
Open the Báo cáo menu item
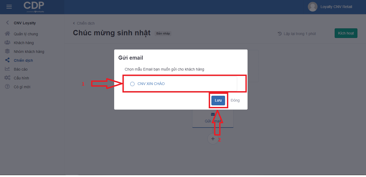[21, 69]
